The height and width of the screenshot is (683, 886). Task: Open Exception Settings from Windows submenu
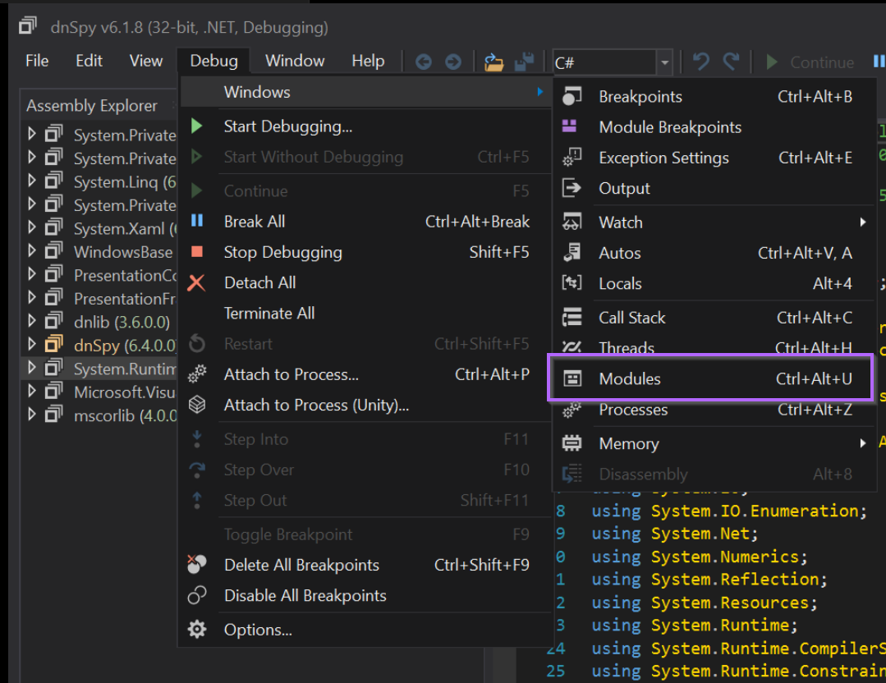tap(663, 158)
